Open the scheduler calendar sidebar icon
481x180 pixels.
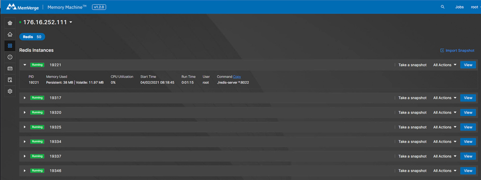(x=10, y=68)
